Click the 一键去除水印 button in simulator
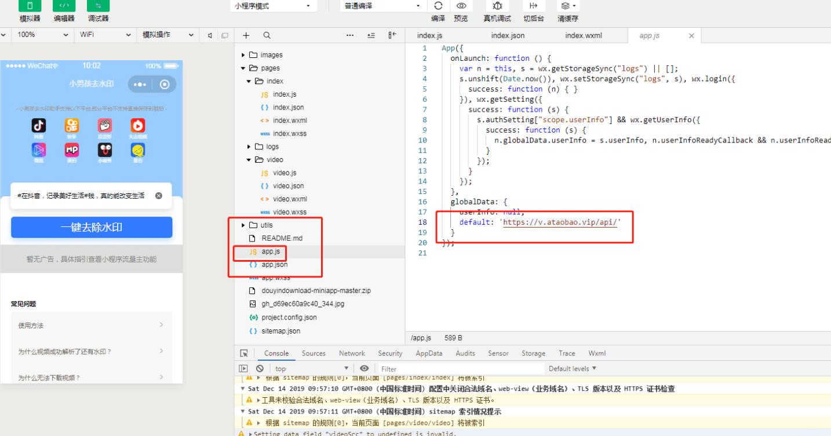 coord(92,228)
